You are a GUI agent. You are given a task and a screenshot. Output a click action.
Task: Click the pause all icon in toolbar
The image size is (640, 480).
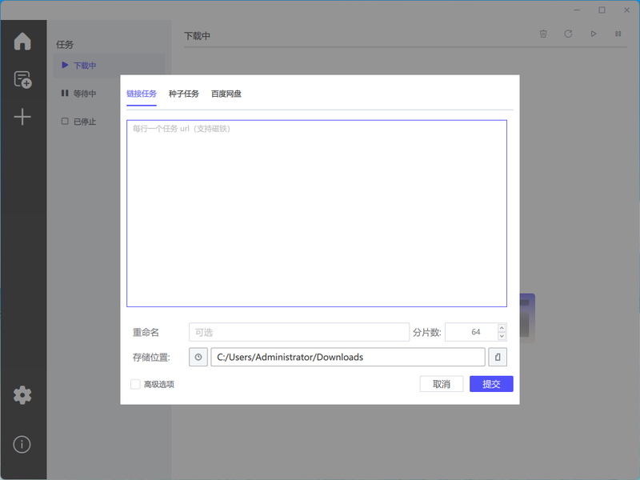click(618, 34)
